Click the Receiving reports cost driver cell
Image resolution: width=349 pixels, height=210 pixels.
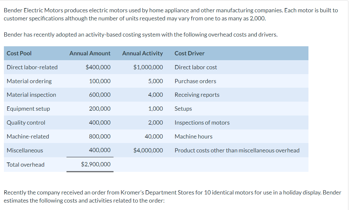197,95
